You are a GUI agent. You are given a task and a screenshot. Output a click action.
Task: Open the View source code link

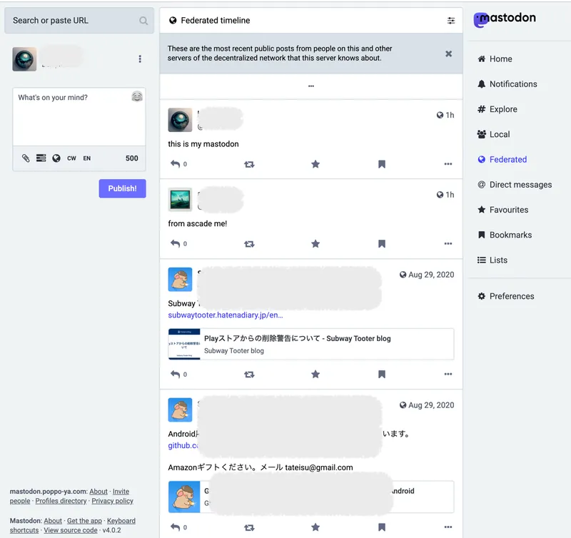click(x=71, y=530)
